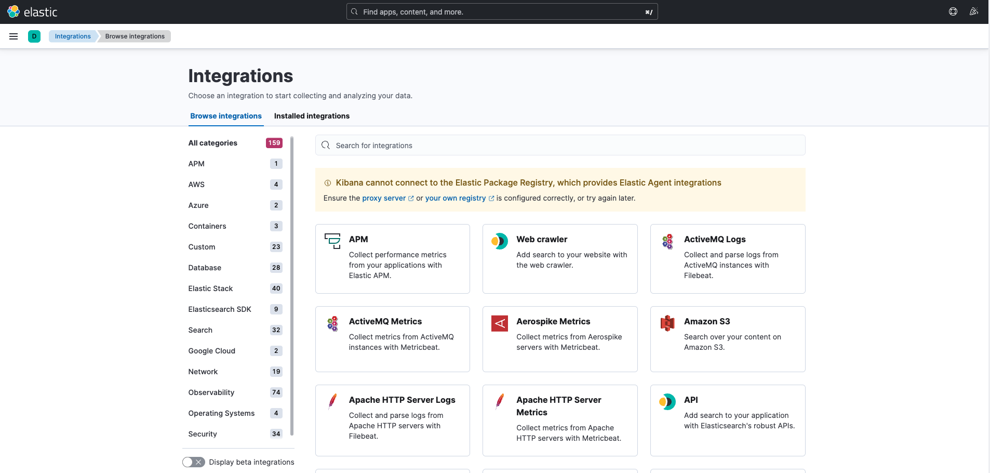This screenshot has height=473, width=990.
Task: Click the category list scrollbar
Action: [292, 286]
